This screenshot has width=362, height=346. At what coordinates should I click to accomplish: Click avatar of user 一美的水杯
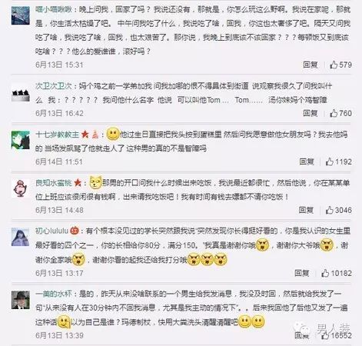(x=21, y=300)
